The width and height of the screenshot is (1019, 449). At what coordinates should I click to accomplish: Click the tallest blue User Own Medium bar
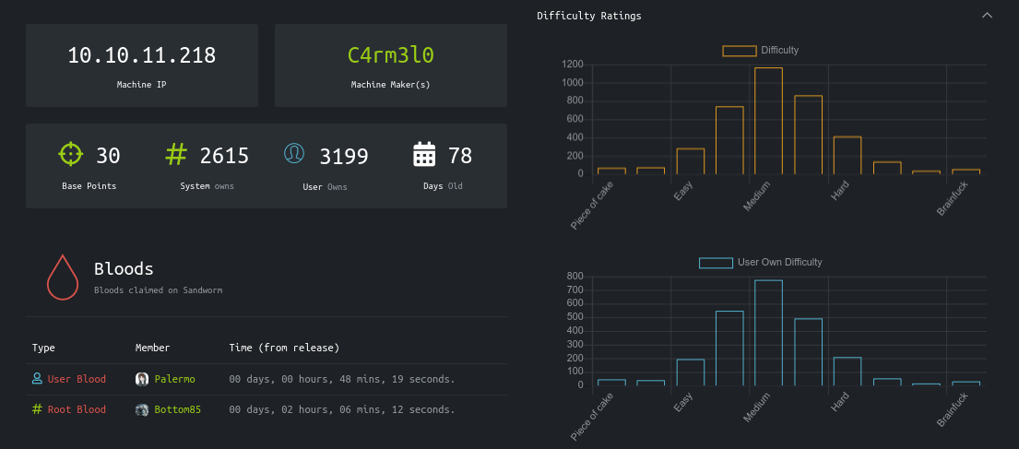click(768, 333)
